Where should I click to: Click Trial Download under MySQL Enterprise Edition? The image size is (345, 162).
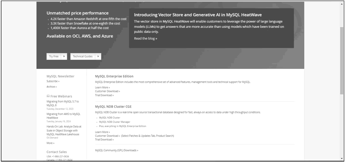pyautogui.click(x=105, y=95)
